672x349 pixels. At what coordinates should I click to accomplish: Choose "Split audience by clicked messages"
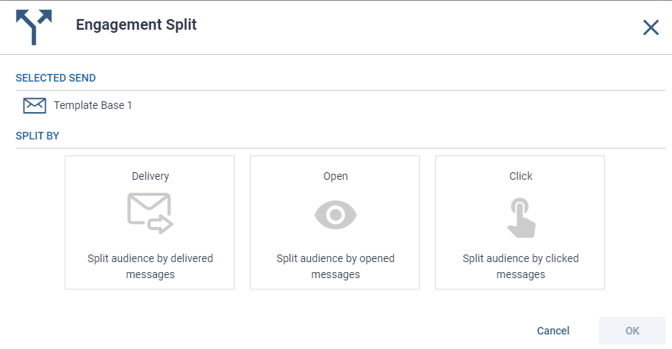(x=521, y=266)
